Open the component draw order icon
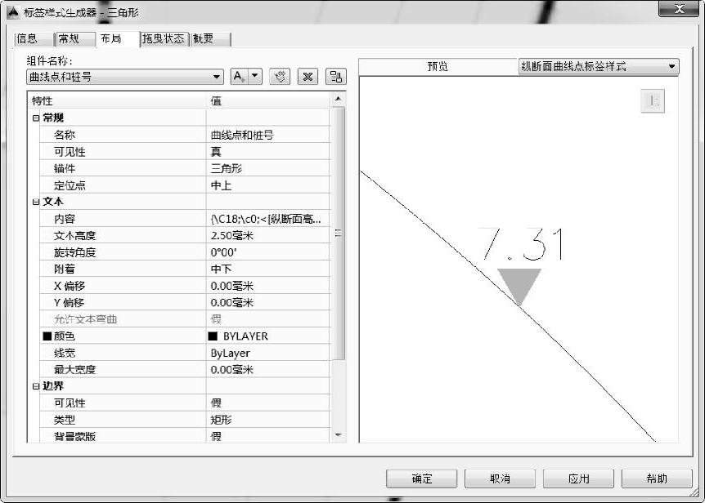Screen dimensions: 705x503 pyautogui.click(x=336, y=77)
